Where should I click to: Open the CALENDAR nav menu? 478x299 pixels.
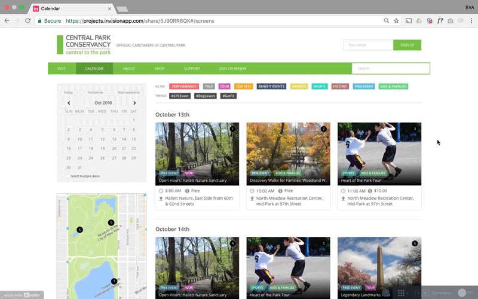tap(94, 69)
